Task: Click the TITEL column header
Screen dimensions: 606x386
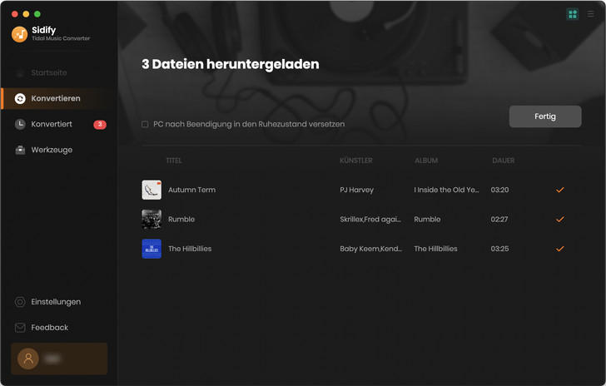Action: pos(173,161)
